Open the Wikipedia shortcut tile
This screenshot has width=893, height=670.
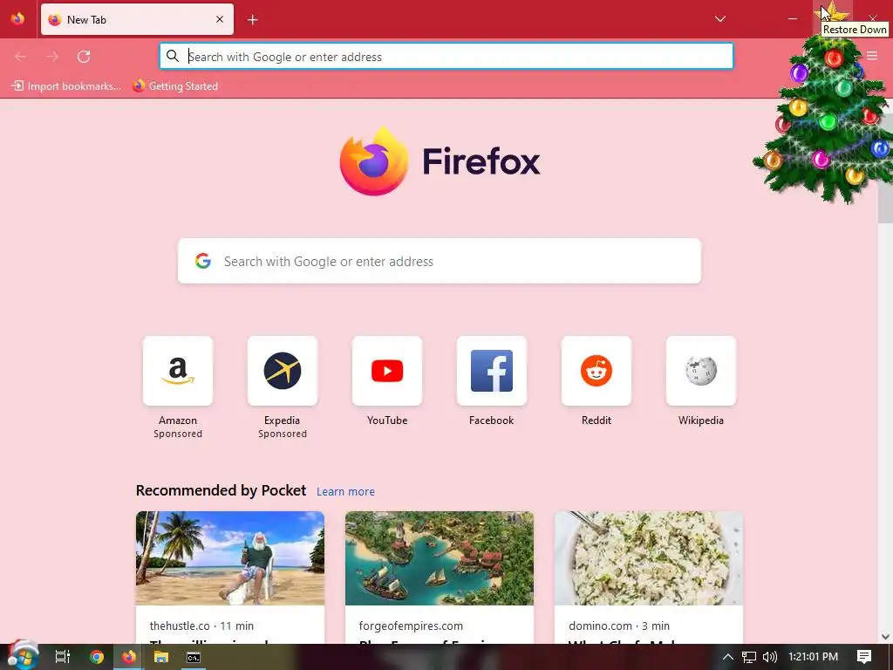point(701,371)
